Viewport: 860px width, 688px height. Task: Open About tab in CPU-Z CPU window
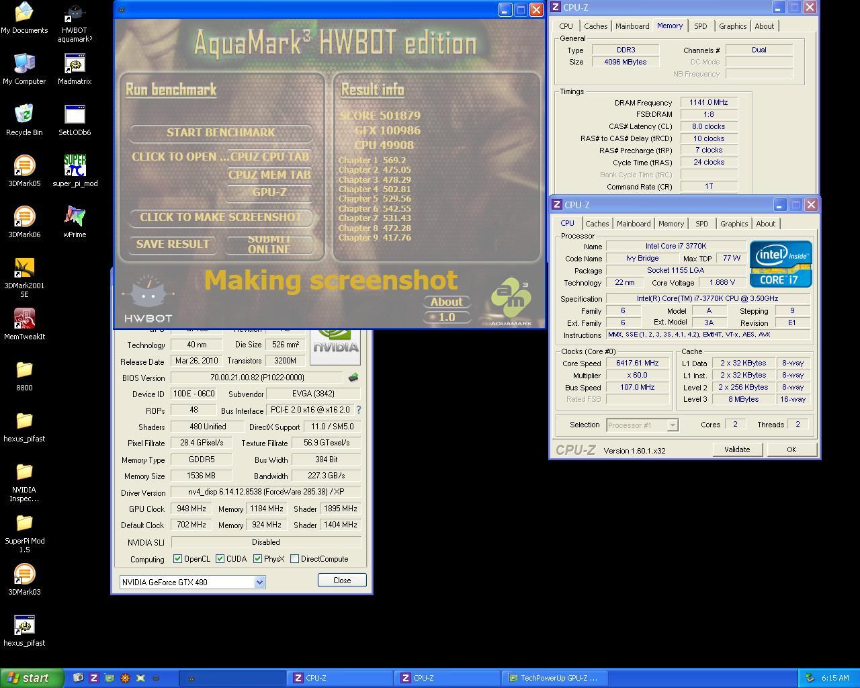[x=766, y=224]
